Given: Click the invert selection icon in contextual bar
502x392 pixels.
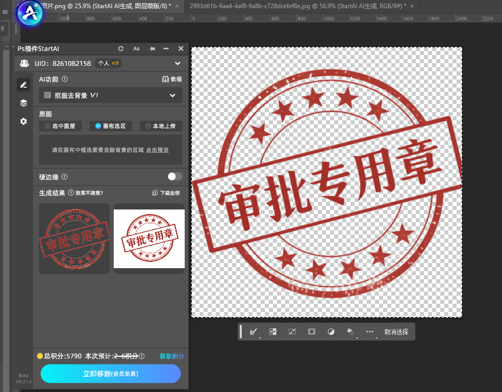Looking at the screenshot, I should (x=273, y=332).
